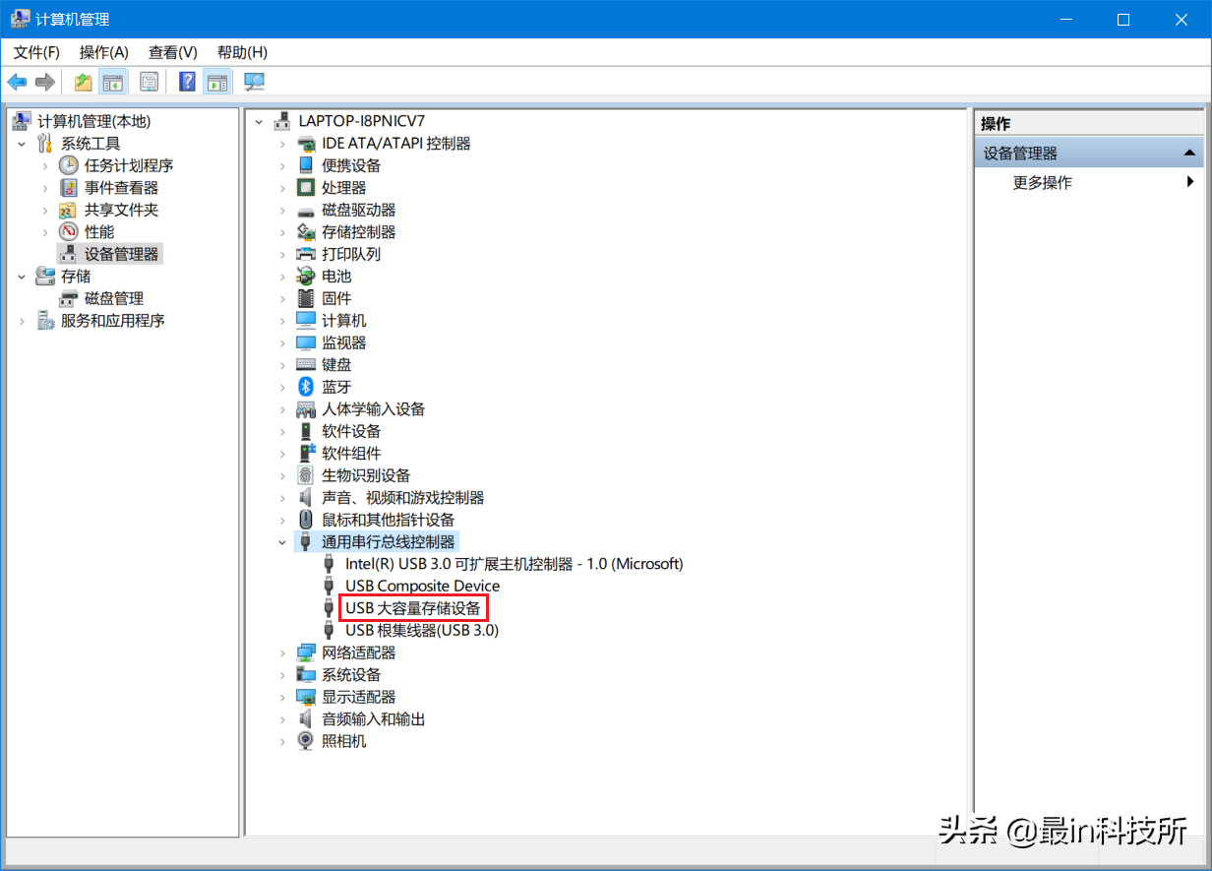Select 人体学输入设备 category label

click(x=374, y=409)
